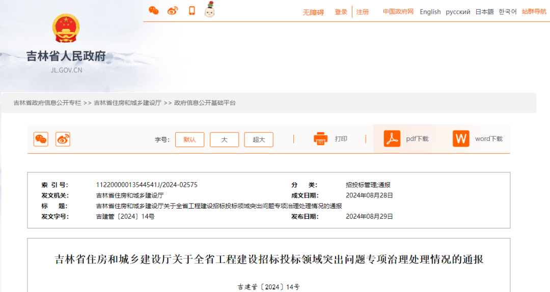This screenshot has width=550, height=292.
Task: Click the cartoon mascot assistant icon
Action: click(x=209, y=10)
